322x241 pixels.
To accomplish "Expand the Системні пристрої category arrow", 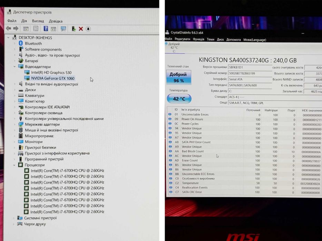I will click(14, 218).
